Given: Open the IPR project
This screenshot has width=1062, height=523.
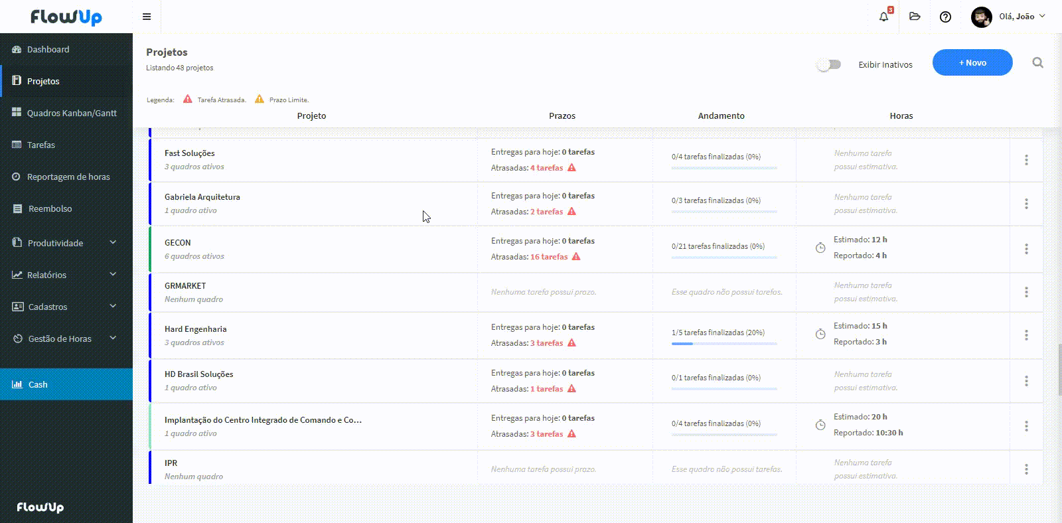Looking at the screenshot, I should pos(171,463).
